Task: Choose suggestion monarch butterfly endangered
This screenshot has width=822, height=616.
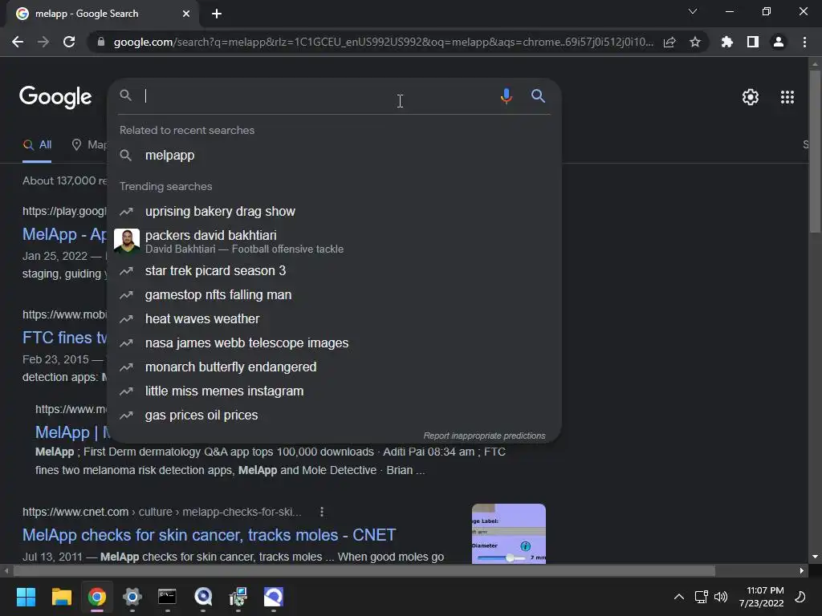Action: [335, 367]
